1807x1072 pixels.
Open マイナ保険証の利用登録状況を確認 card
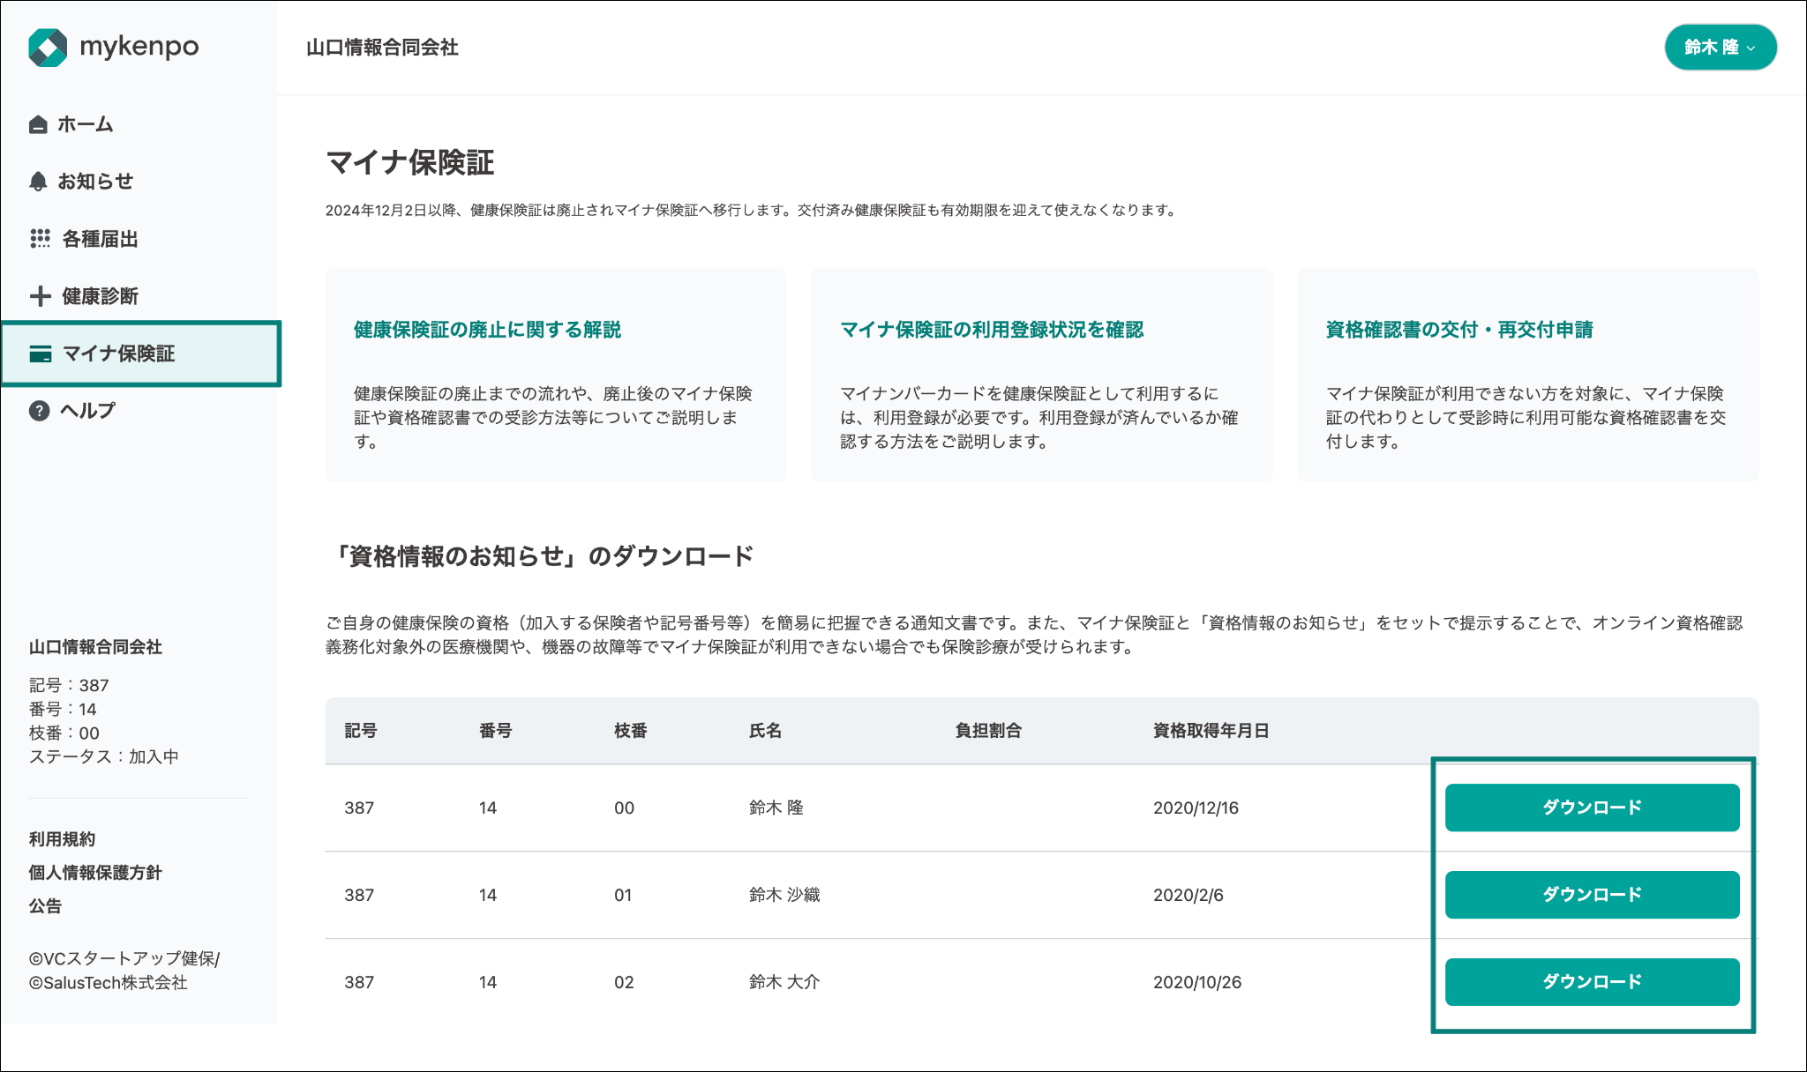click(x=1041, y=375)
